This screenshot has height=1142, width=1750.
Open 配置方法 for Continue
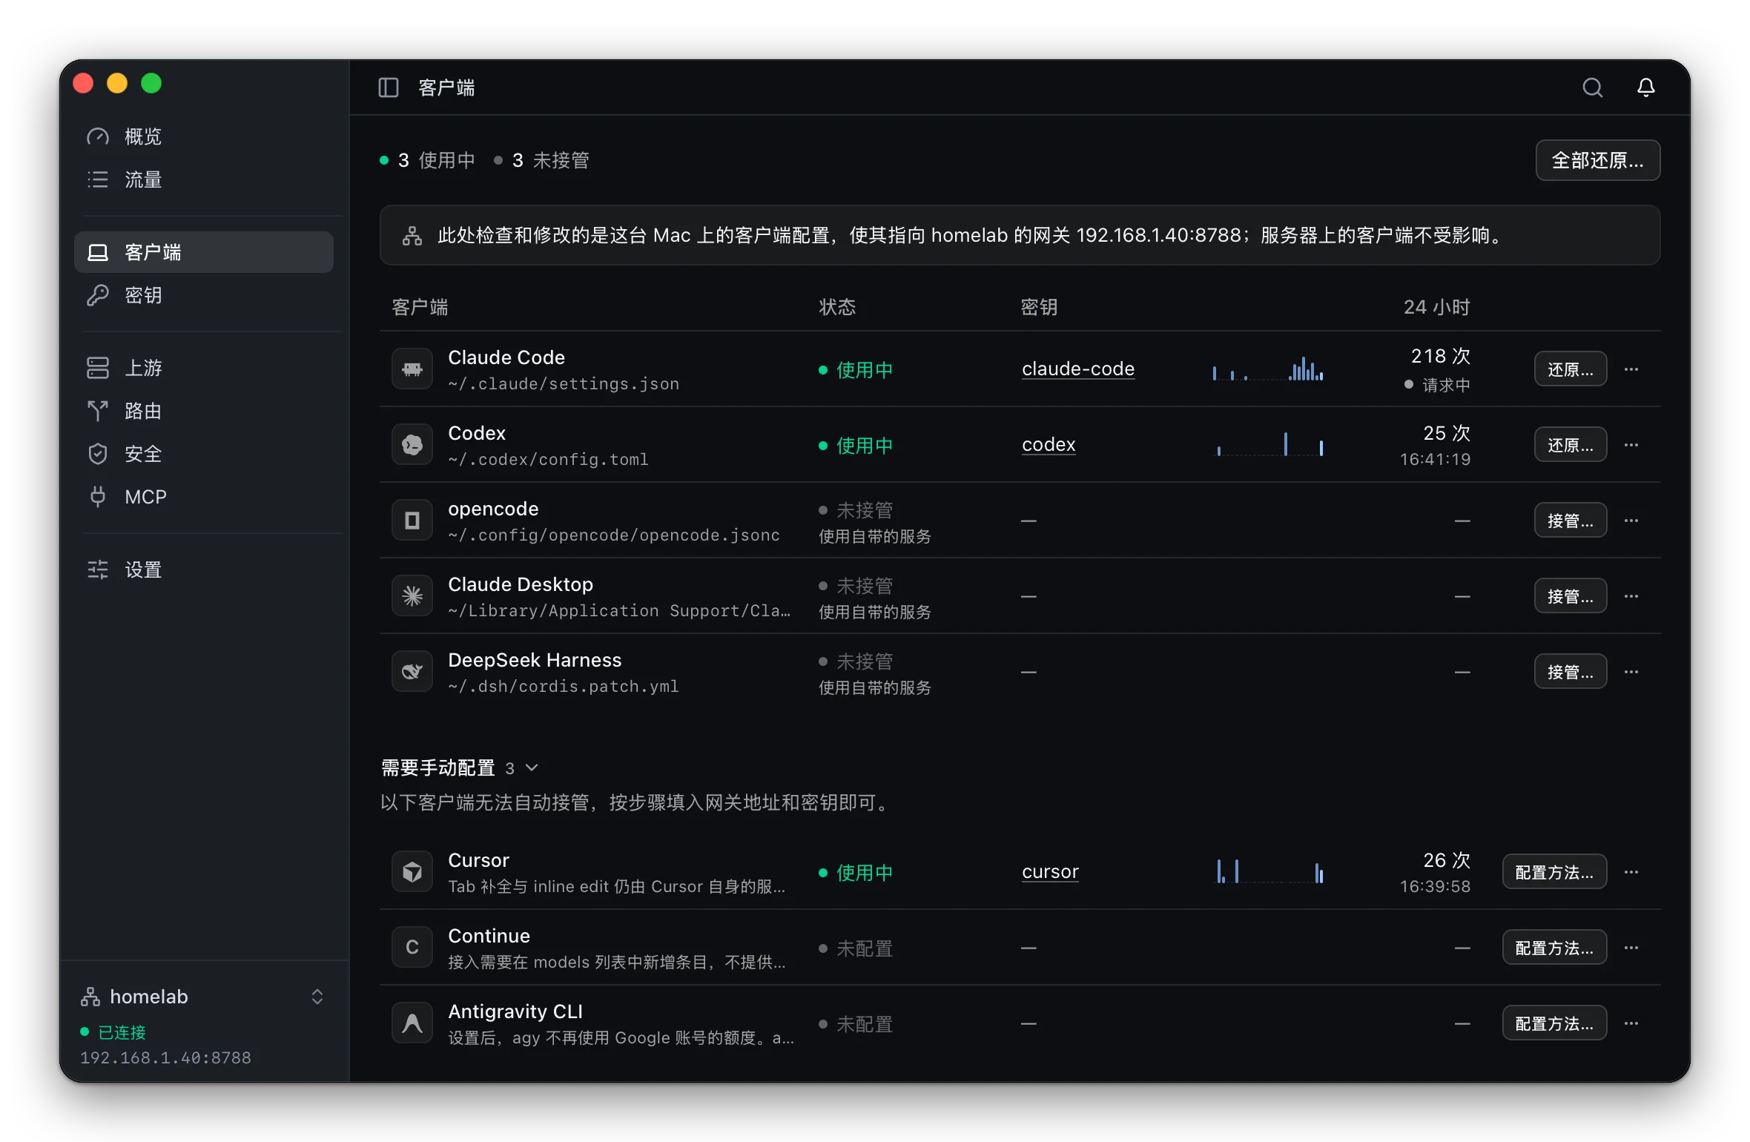click(1554, 947)
